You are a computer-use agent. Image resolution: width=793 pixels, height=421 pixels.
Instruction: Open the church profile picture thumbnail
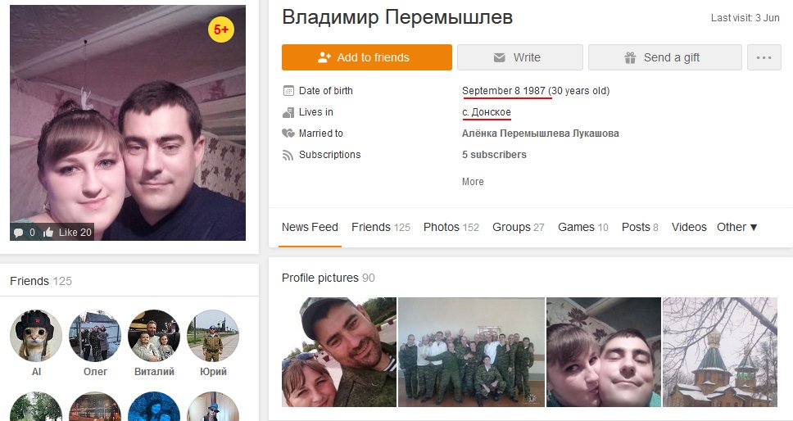point(719,352)
